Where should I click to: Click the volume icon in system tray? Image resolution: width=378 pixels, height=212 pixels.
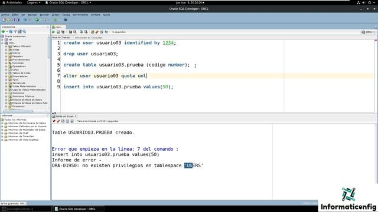tap(364, 2)
